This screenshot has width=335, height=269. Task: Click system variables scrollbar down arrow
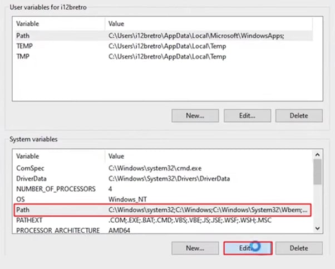point(318,228)
